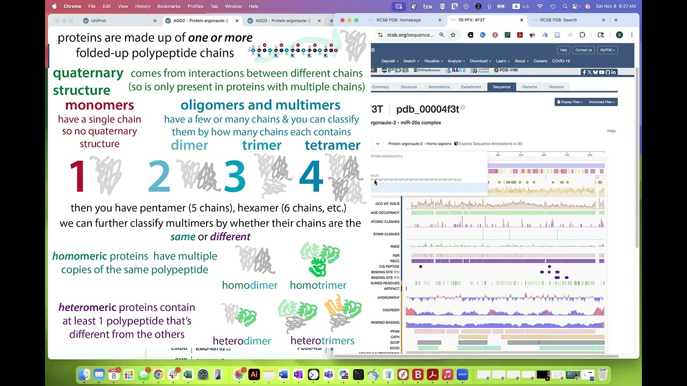Viewport: 687px width, 386px height.
Task: Open Spotlight search in the menu bar
Action: pos(565,6)
